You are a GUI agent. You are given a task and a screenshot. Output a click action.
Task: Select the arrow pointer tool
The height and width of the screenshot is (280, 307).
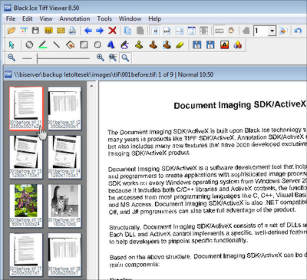coord(12,45)
